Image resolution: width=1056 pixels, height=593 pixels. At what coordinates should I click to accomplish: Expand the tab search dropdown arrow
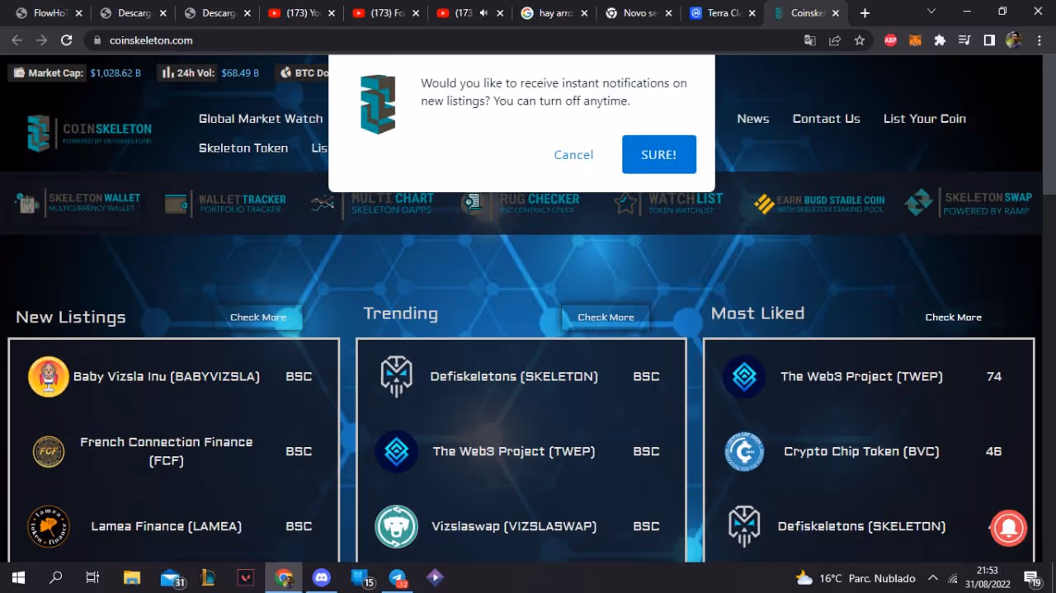click(931, 12)
